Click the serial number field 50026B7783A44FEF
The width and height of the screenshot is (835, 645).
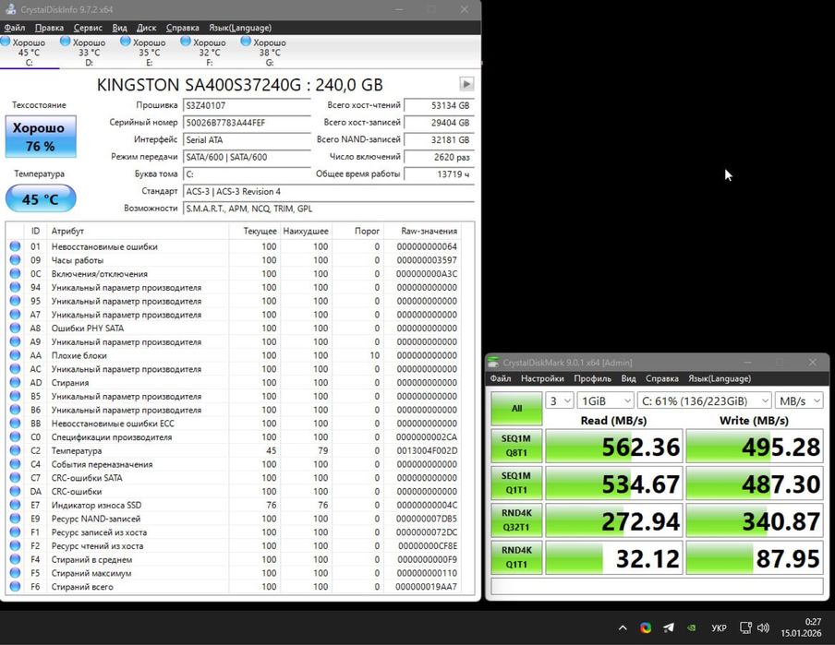[x=247, y=123]
